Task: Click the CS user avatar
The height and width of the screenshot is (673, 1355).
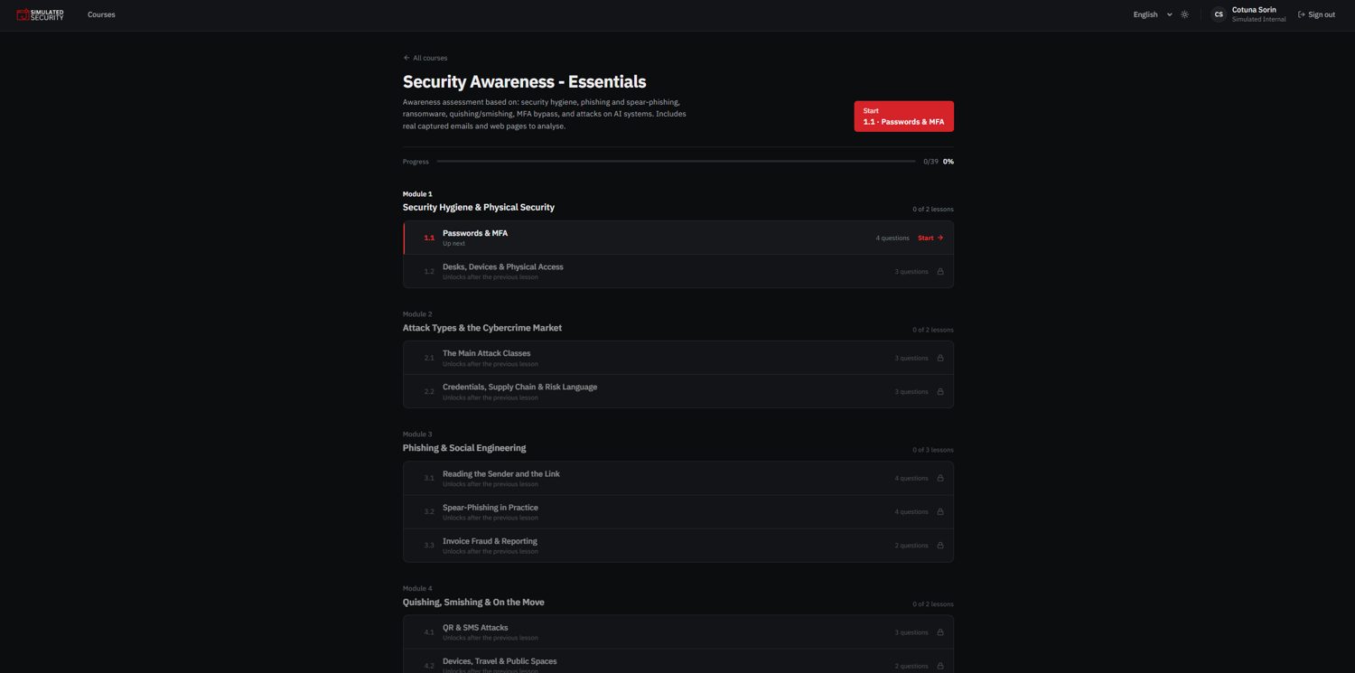Action: pyautogui.click(x=1219, y=14)
